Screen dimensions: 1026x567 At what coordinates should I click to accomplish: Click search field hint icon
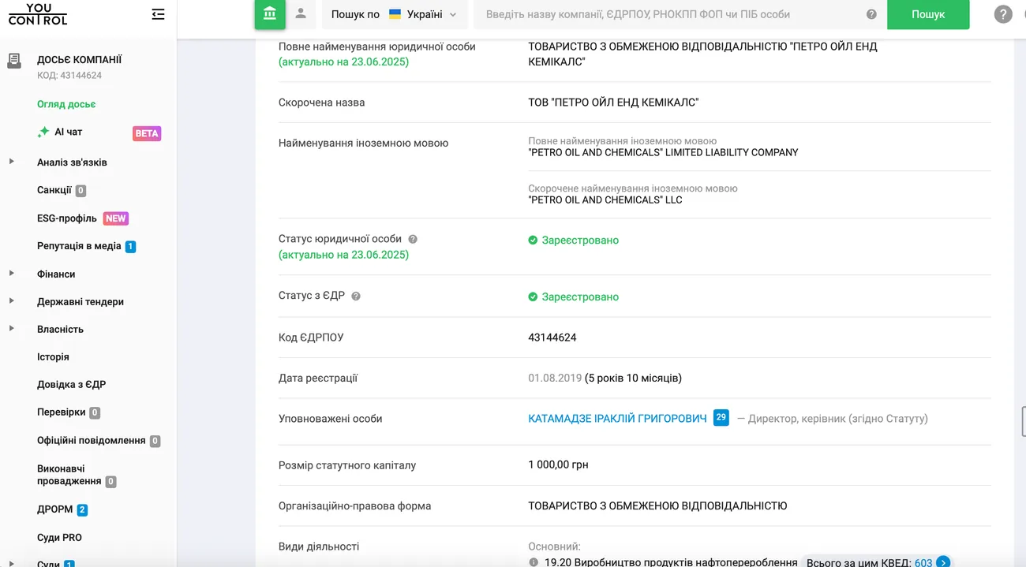(871, 14)
